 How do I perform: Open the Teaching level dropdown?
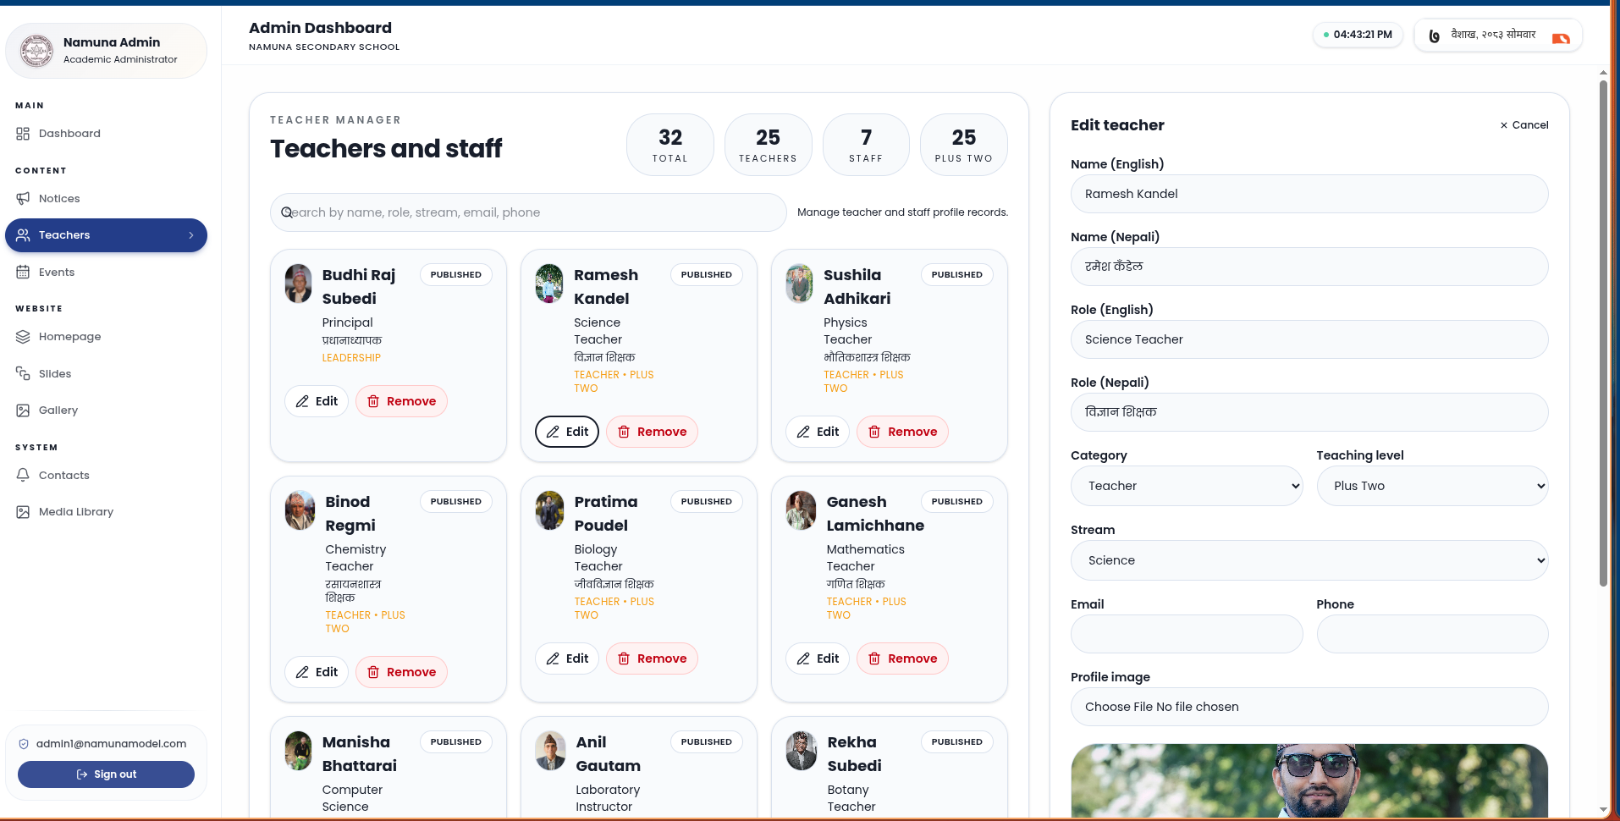tap(1431, 486)
